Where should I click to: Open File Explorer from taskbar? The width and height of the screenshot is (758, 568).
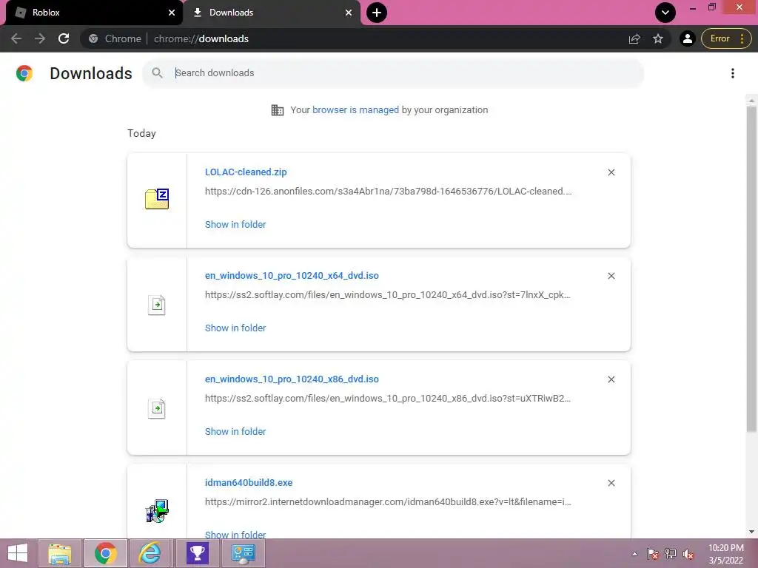coord(60,553)
